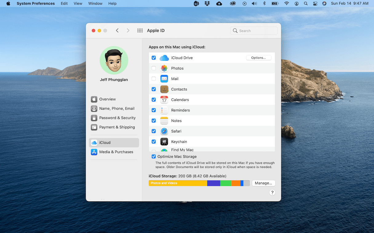
Task: Click the Media & Purchases App Store icon
Action: pyautogui.click(x=94, y=152)
